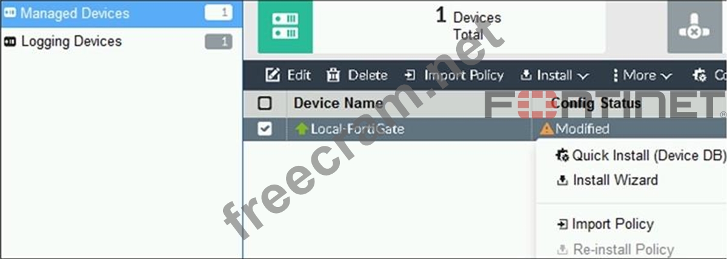
Task: Select Quick Install (Device DB) entry
Action: point(640,156)
